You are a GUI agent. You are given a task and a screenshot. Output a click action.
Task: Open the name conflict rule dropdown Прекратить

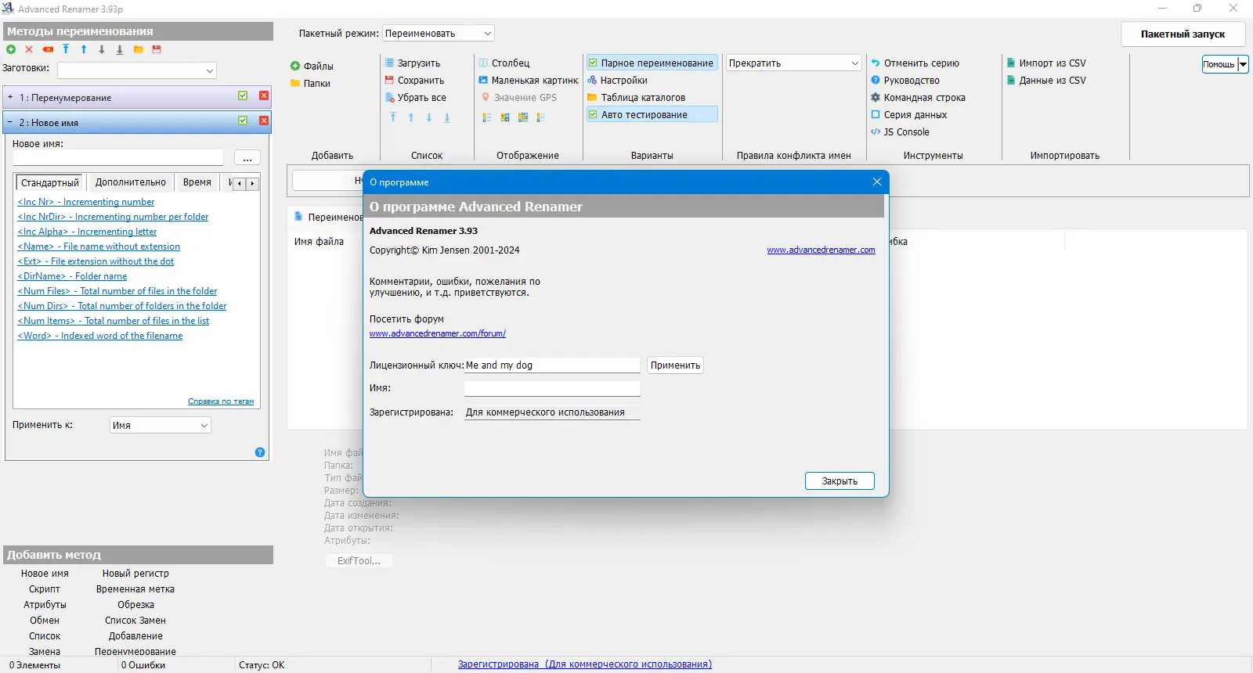click(794, 63)
